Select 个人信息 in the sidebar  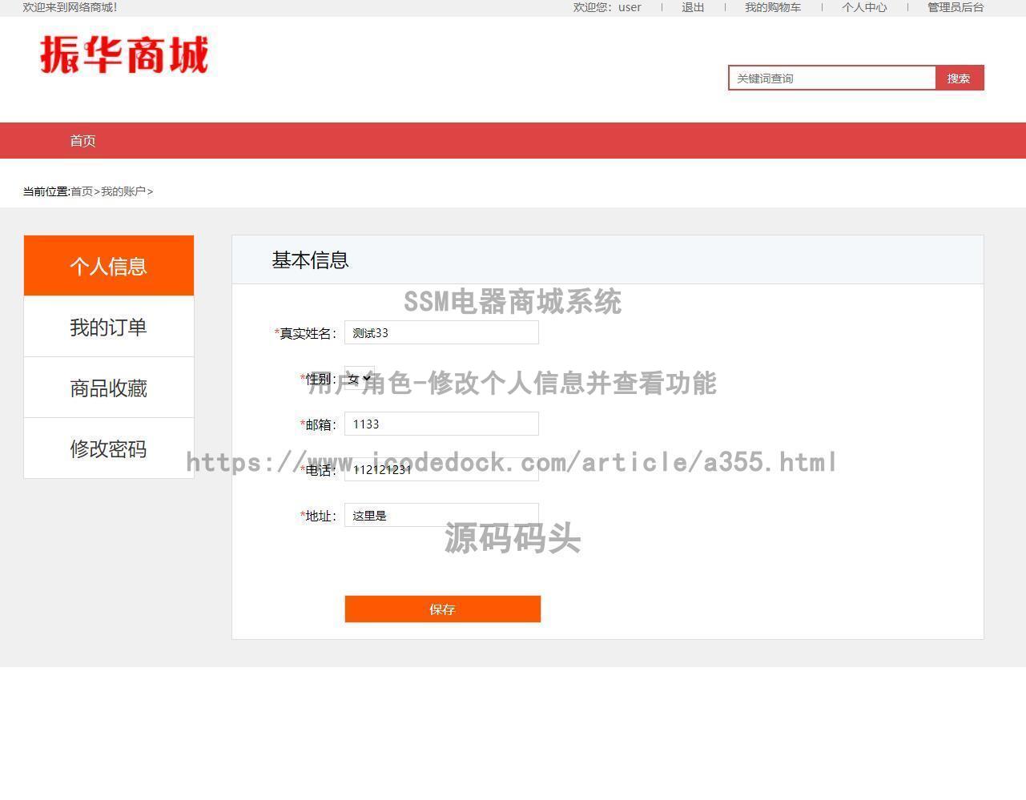[x=108, y=265]
